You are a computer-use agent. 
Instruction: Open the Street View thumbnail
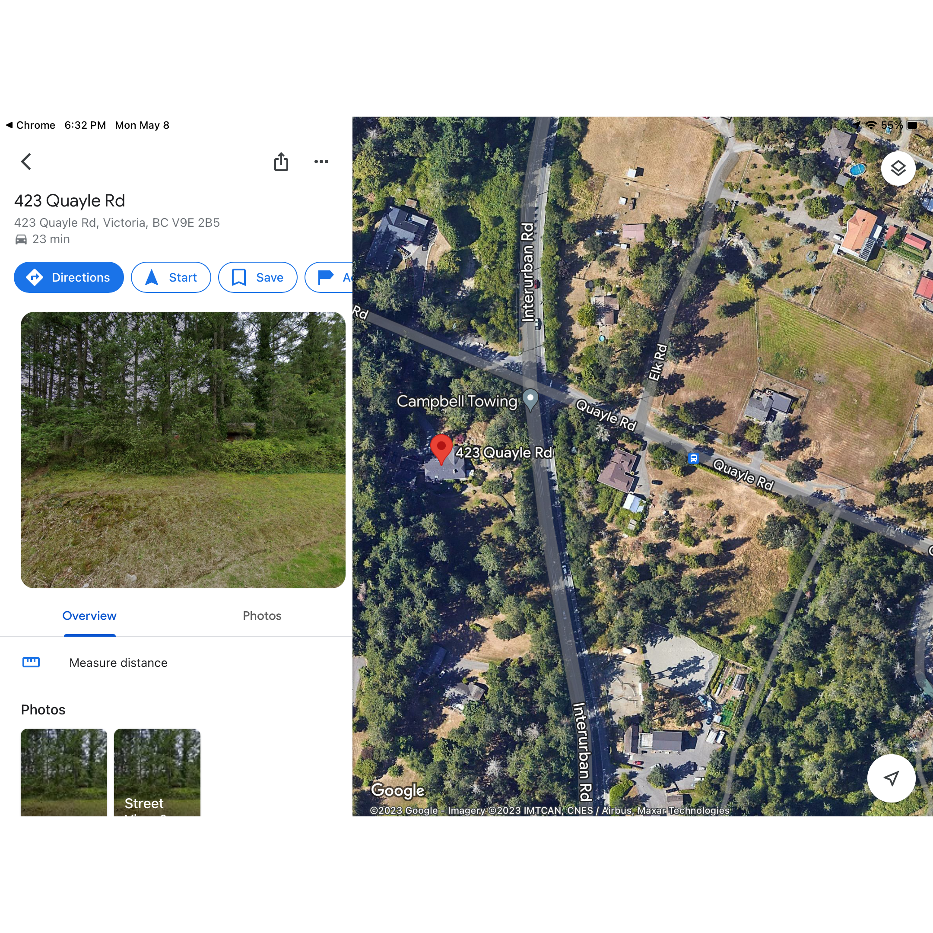click(x=157, y=772)
